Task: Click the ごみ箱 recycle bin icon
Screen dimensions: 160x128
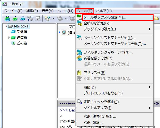Action: click(13, 43)
